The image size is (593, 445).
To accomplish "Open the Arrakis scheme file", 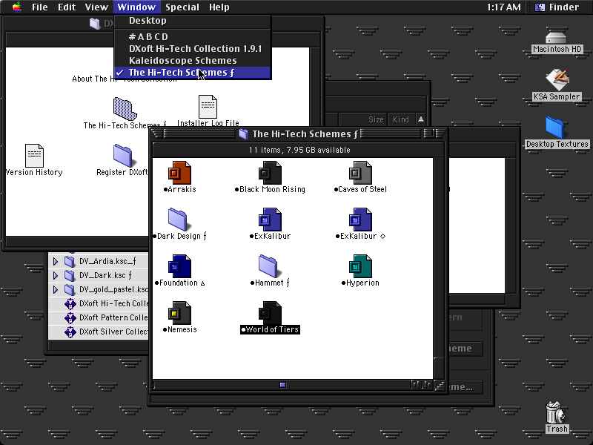I will click(179, 173).
